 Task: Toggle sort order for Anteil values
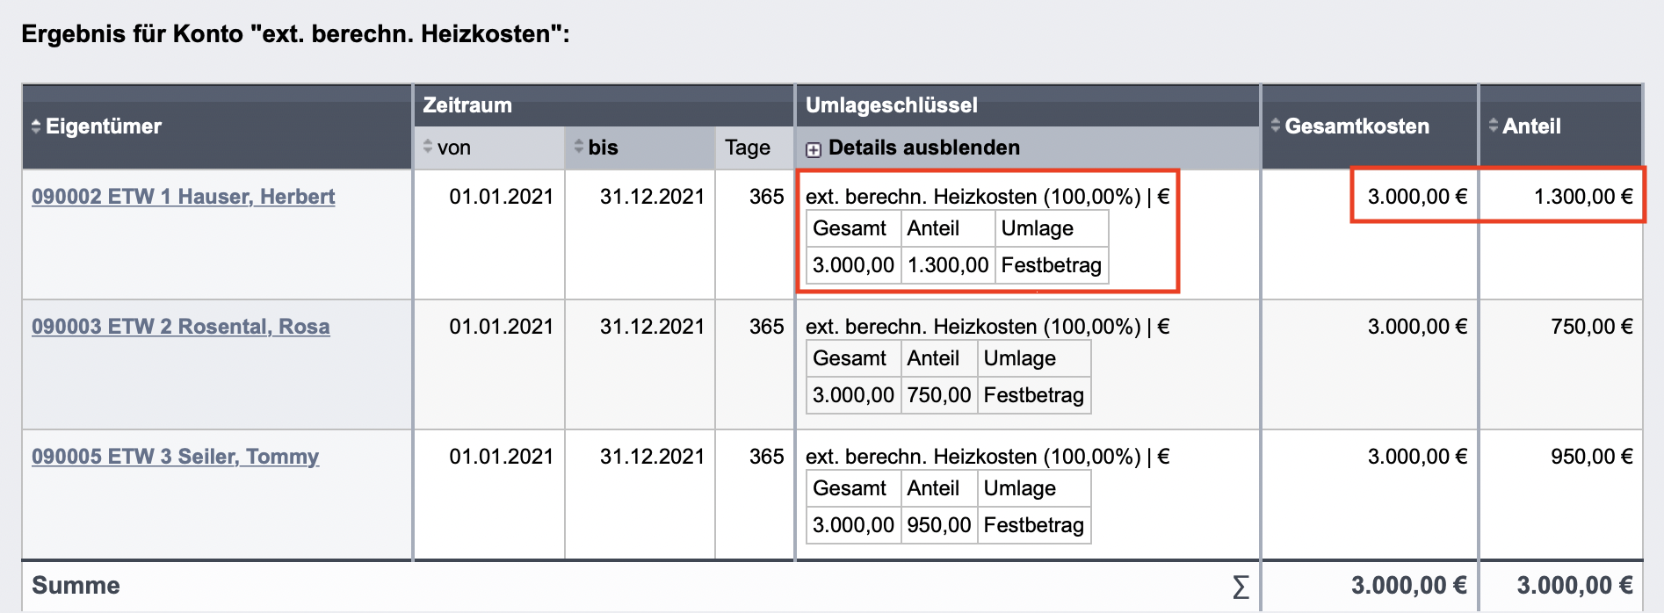pos(1495,127)
